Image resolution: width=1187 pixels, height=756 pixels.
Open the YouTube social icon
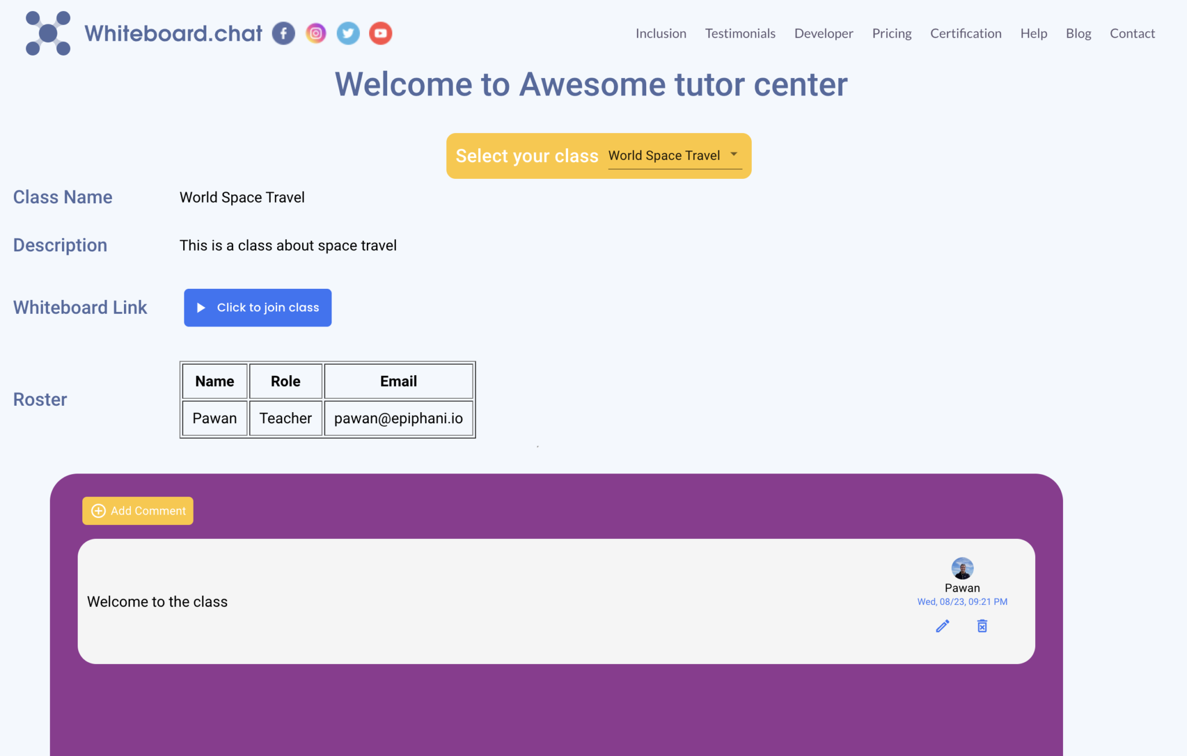(381, 33)
